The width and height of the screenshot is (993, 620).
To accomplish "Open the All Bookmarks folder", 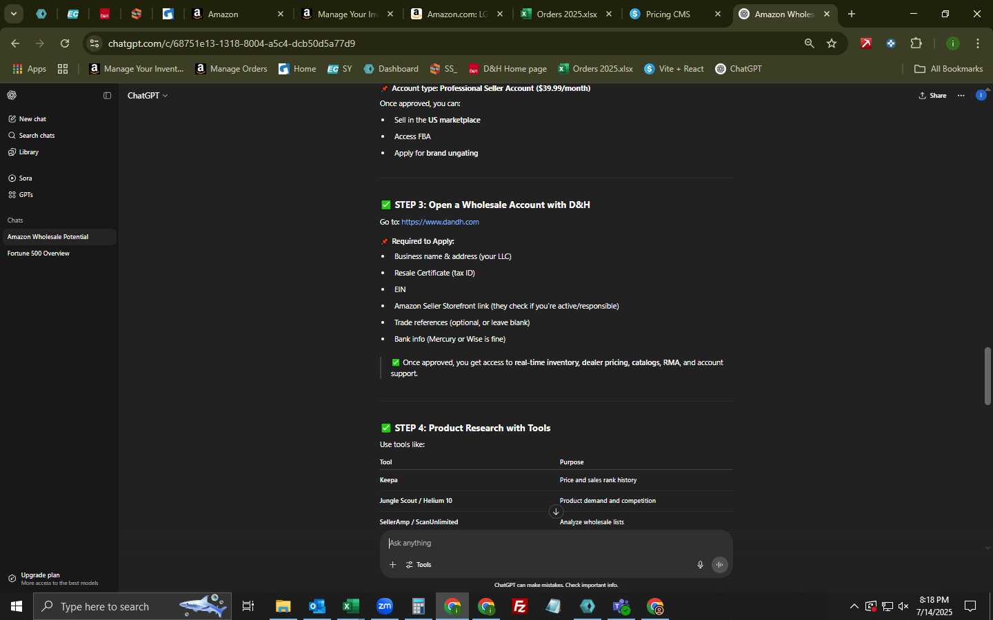I will 948,69.
